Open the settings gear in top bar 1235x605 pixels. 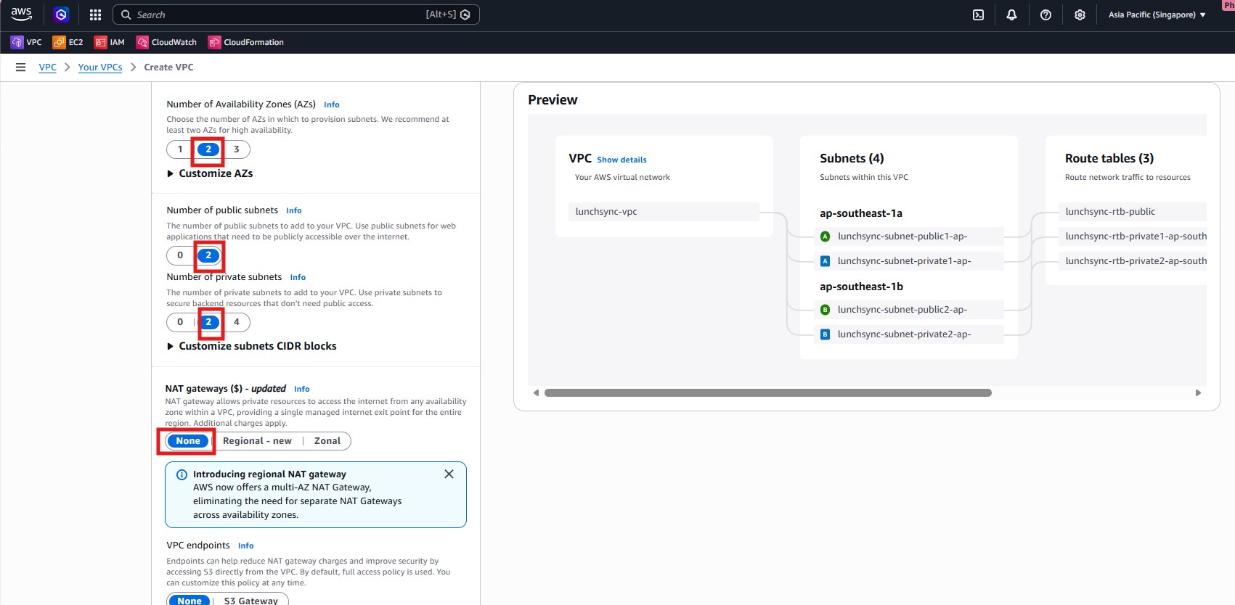(1080, 15)
